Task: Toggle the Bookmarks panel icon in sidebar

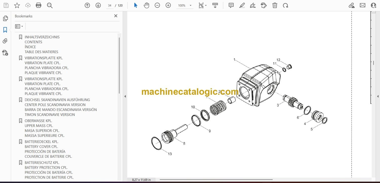Action: (5, 30)
